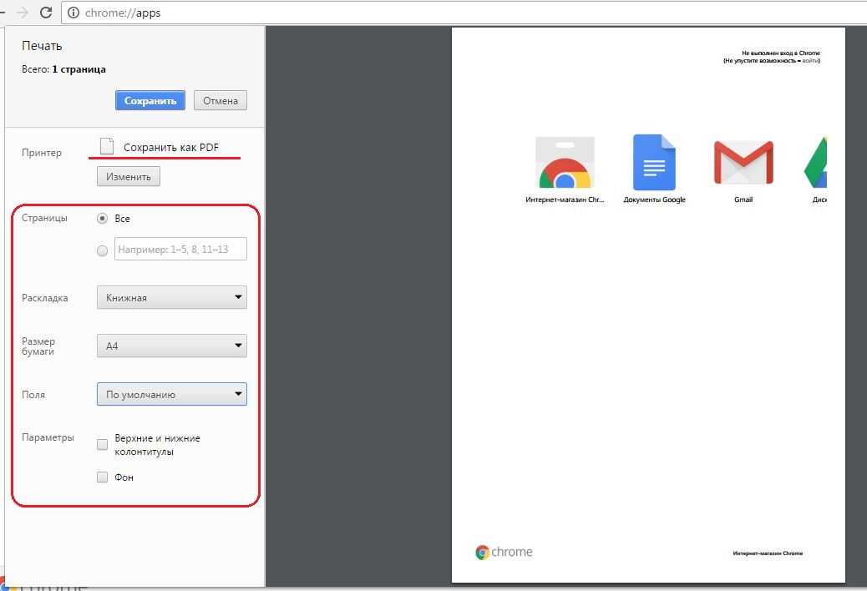Image resolution: width=867 pixels, height=591 pixels.
Task: Enable Верхние и нижние колонтитулы checkbox
Action: click(x=102, y=445)
